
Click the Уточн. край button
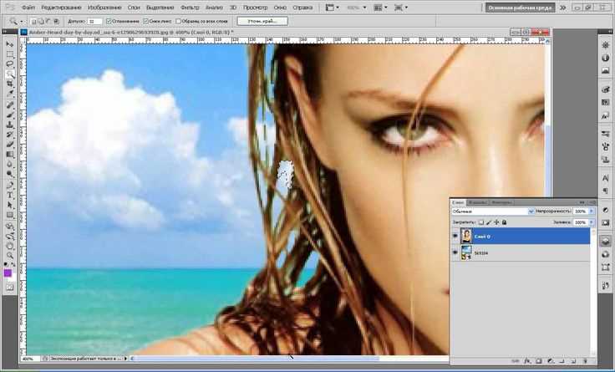262,21
